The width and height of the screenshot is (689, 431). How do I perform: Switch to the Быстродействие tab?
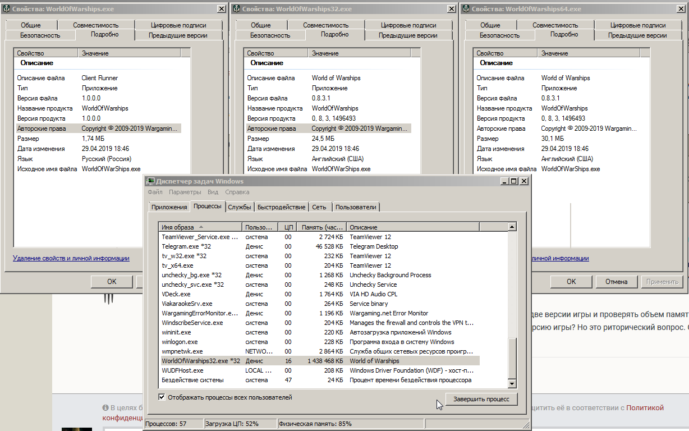[281, 207]
